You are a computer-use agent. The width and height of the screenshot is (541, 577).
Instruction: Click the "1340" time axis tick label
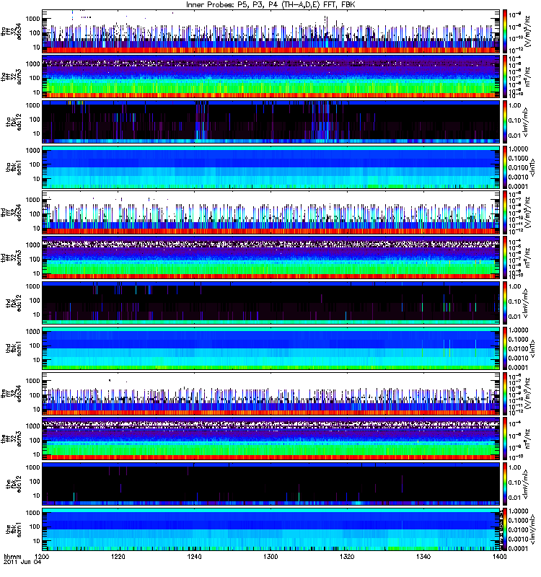(423, 556)
